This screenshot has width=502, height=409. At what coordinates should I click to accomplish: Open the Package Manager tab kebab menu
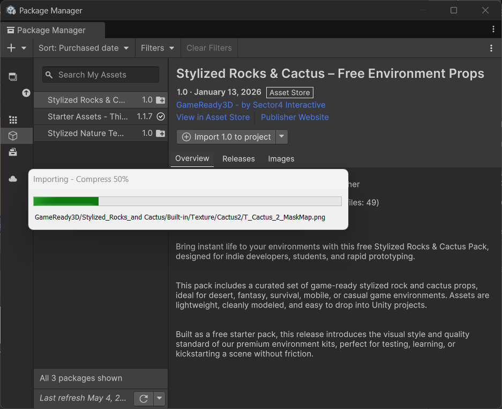(x=493, y=30)
